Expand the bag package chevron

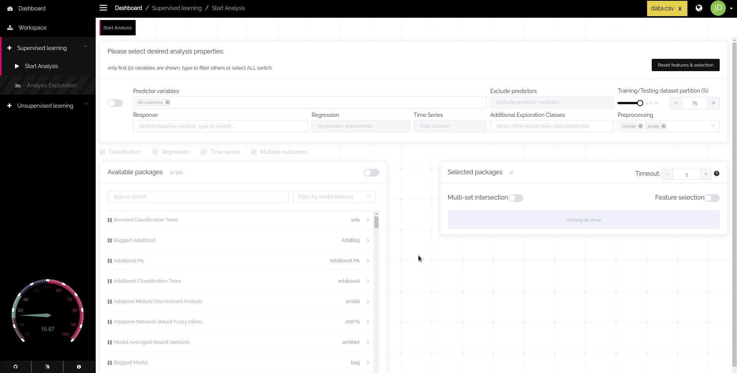368,363
